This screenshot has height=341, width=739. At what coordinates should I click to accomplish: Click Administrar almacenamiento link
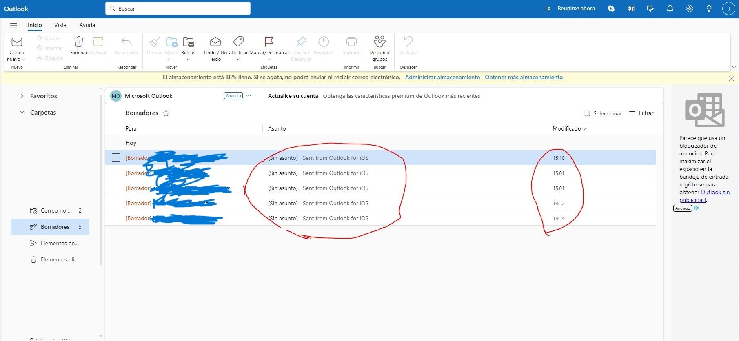(442, 77)
